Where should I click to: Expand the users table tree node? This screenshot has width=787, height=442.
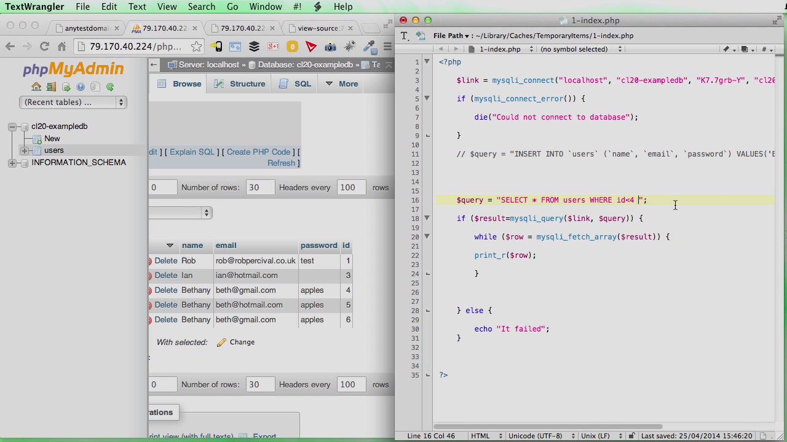pos(24,150)
